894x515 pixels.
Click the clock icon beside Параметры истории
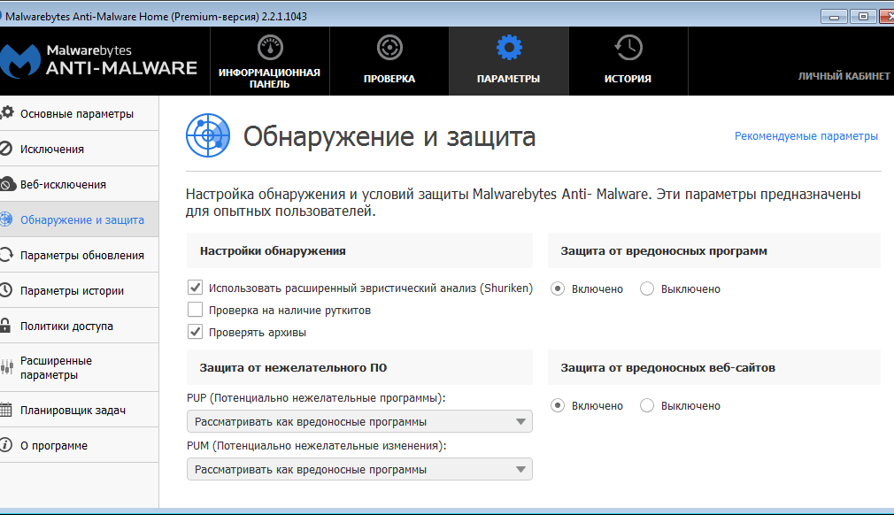pos(5,290)
